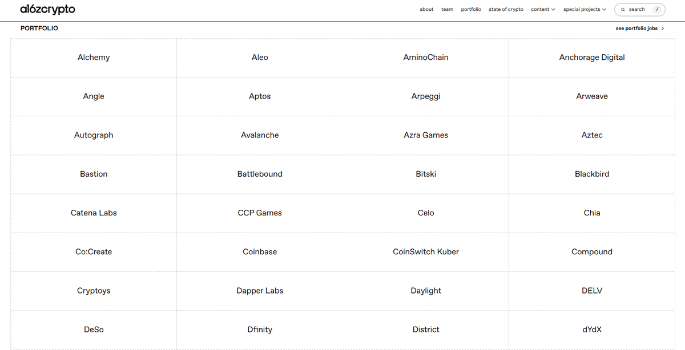Select portfolio in the navigation bar
Screen dimensions: 685x350
(x=471, y=10)
